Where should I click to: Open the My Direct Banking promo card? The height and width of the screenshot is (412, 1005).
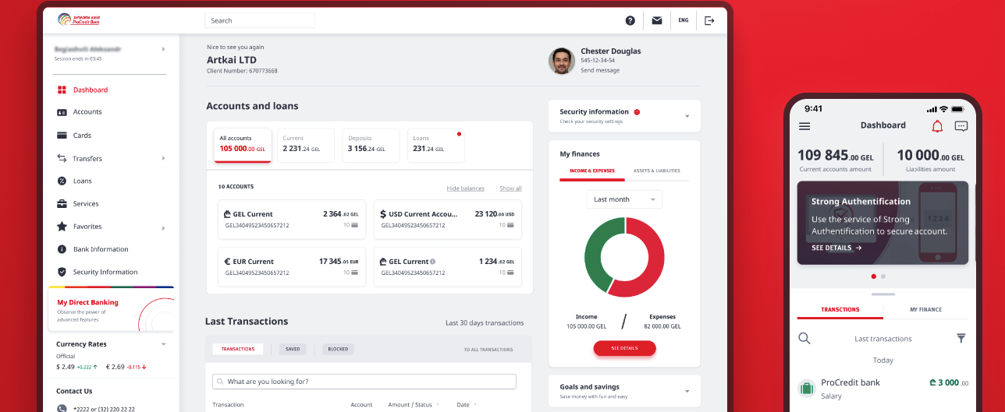pyautogui.click(x=112, y=310)
